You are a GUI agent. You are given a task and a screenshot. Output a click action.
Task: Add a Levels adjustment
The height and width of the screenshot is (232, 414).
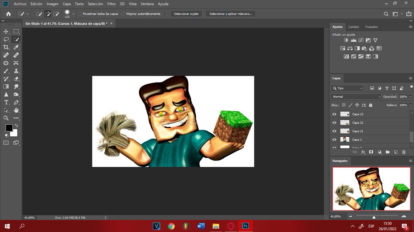pos(353,40)
